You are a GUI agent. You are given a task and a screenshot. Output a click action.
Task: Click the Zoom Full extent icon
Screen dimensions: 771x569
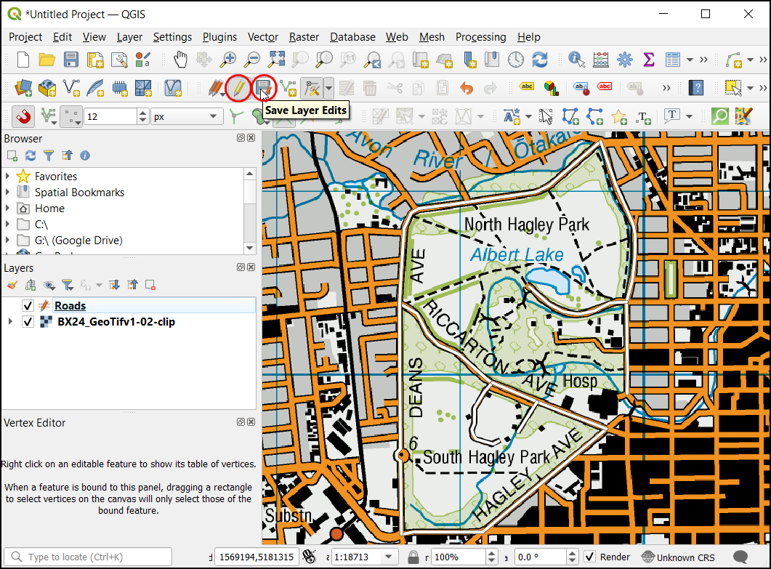tap(277, 60)
